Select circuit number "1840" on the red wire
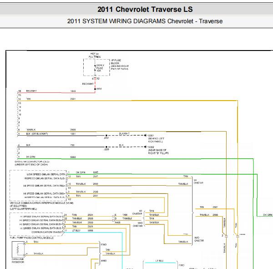273x269 pixels. pos(73,91)
